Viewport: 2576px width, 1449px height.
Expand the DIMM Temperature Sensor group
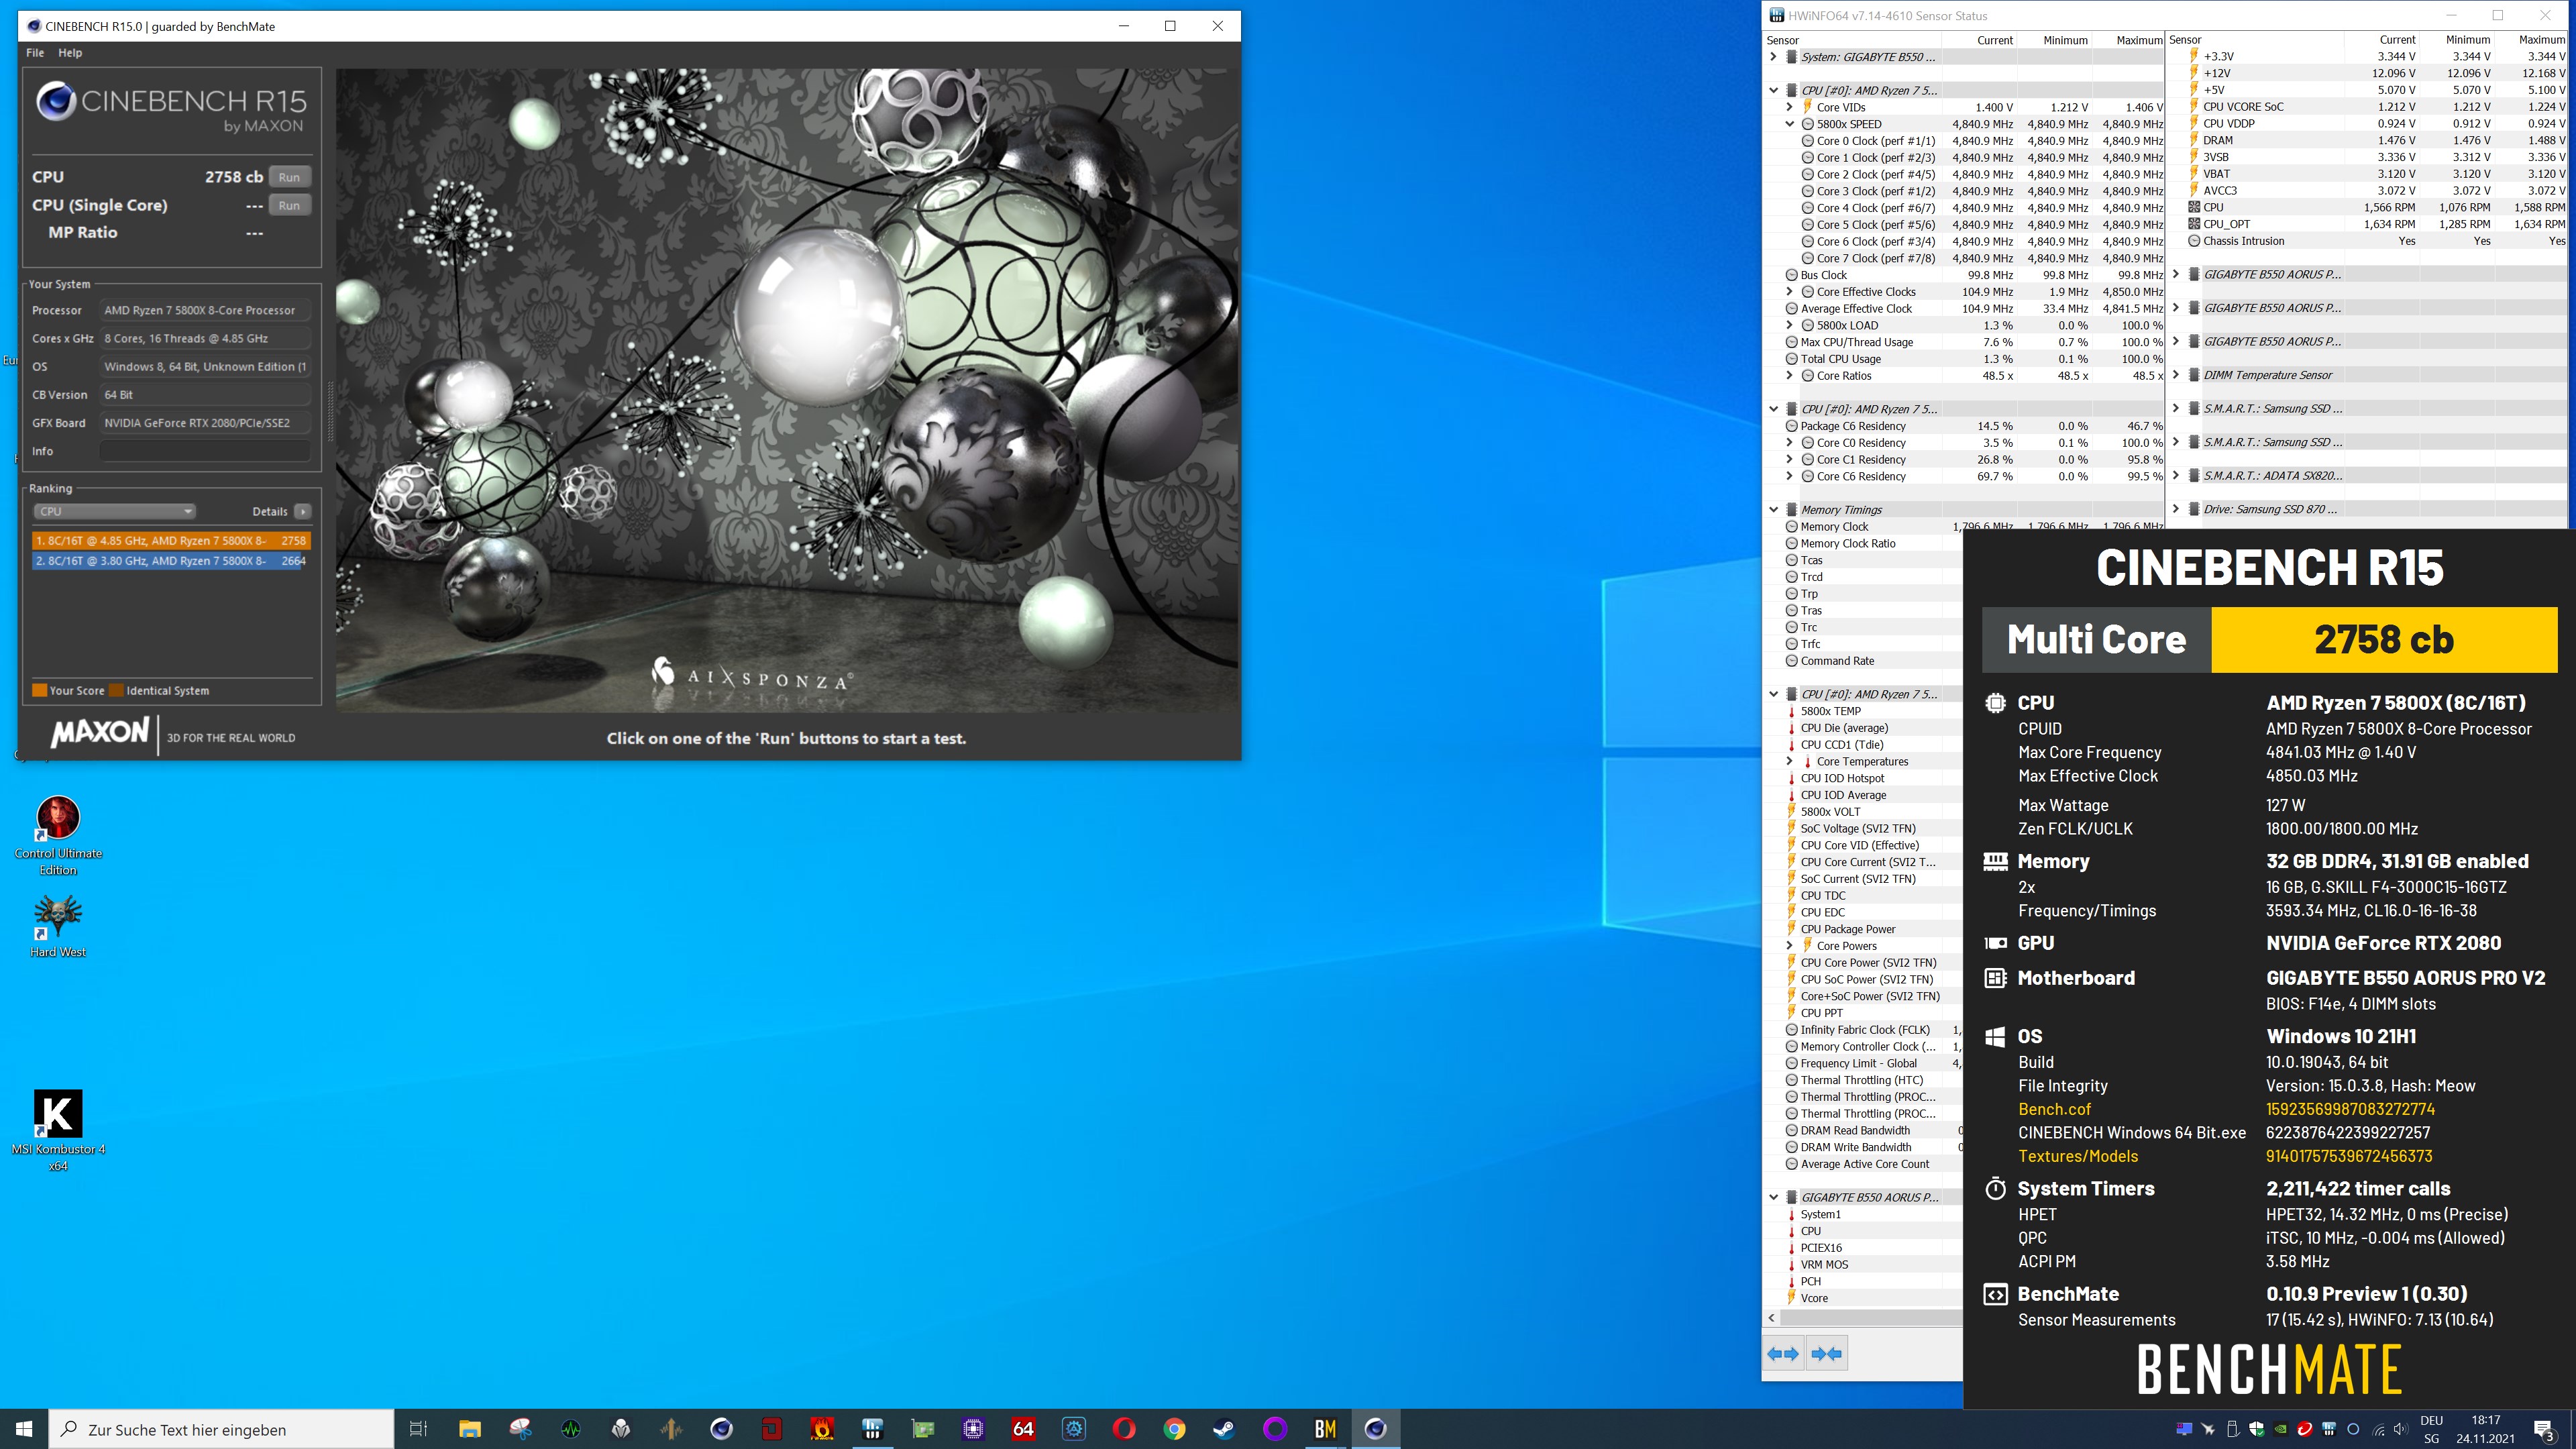click(x=2176, y=375)
